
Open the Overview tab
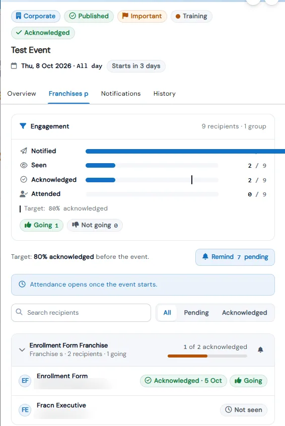[x=22, y=94]
